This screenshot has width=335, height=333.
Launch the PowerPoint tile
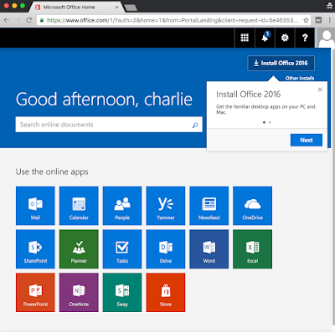[35, 292]
